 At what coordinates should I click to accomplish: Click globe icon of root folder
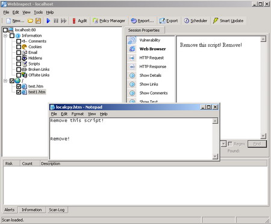pyautogui.click(x=17, y=80)
